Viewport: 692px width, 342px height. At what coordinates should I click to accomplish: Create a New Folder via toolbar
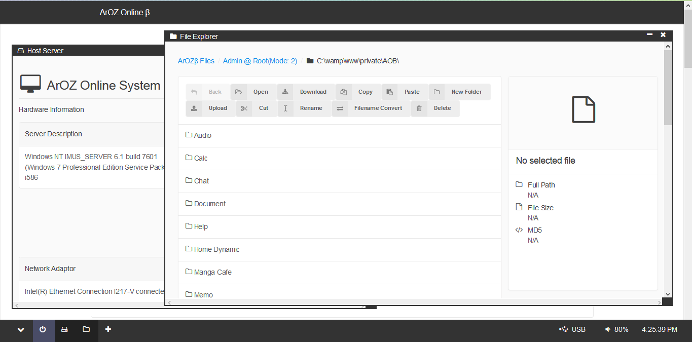[460, 92]
